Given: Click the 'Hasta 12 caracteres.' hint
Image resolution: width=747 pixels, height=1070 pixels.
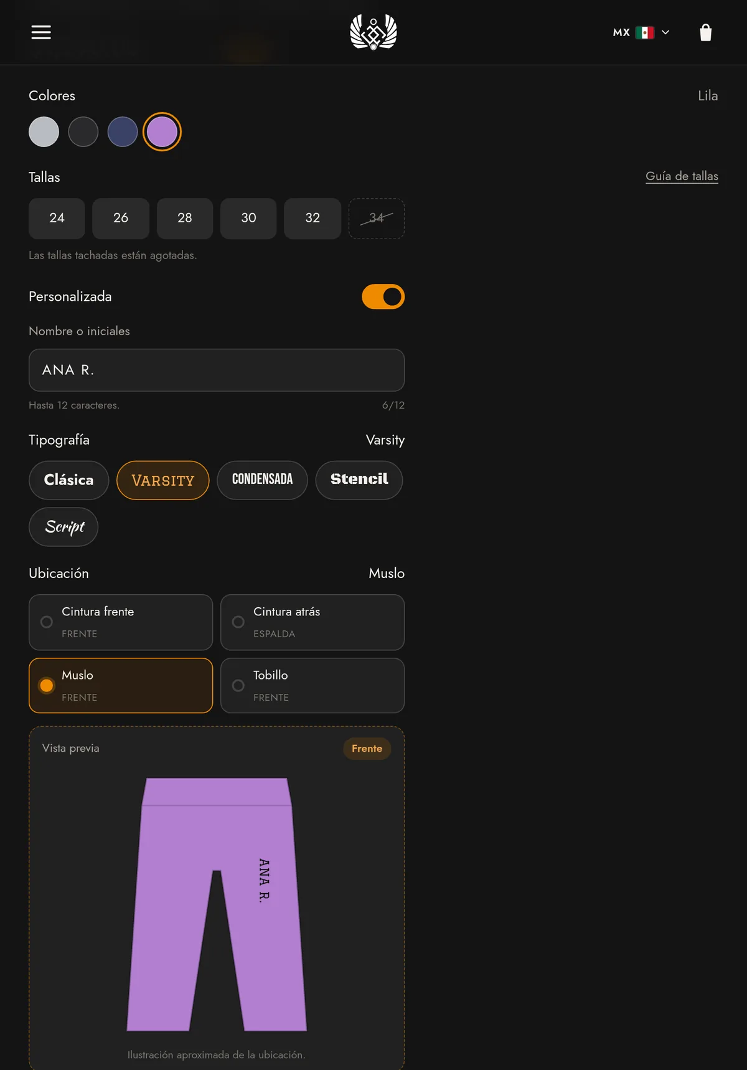Looking at the screenshot, I should (x=74, y=405).
